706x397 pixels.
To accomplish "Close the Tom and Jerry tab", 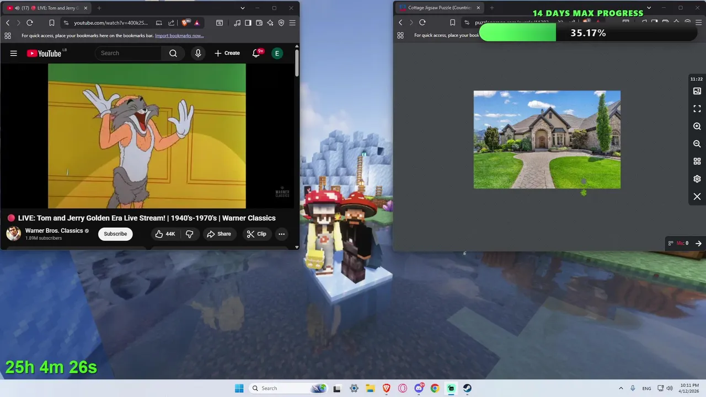I will point(85,8).
